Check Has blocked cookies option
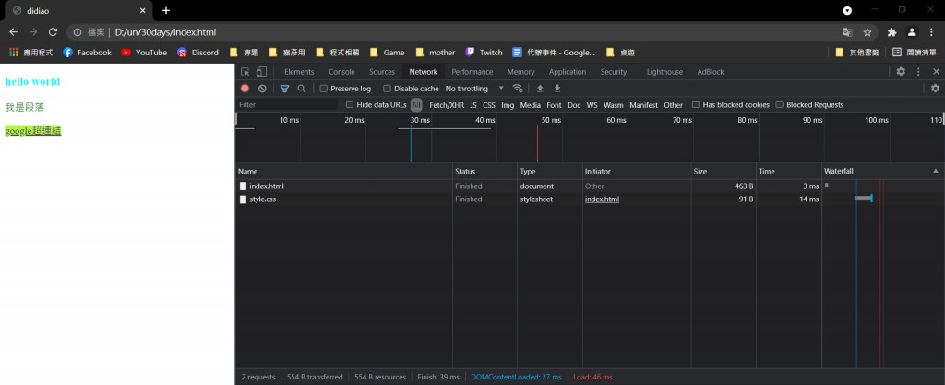This screenshot has height=385, width=945. point(696,105)
